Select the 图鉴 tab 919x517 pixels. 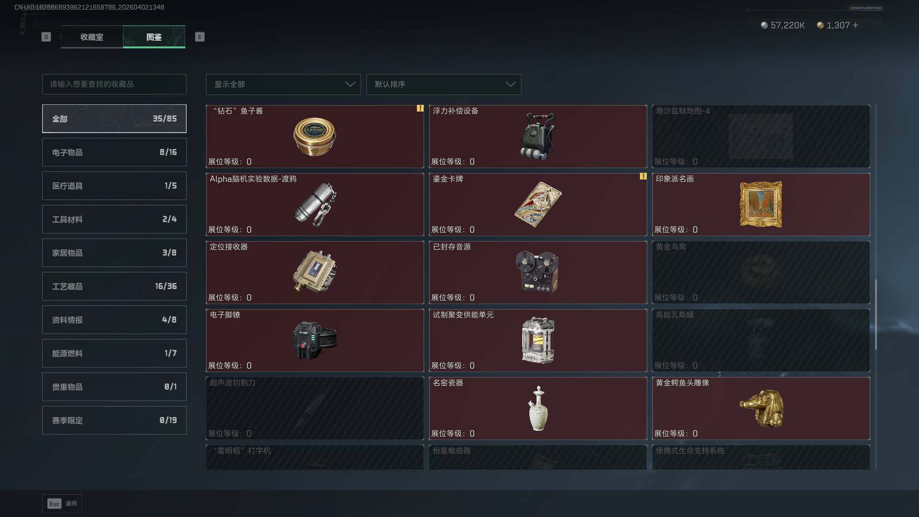coord(154,37)
